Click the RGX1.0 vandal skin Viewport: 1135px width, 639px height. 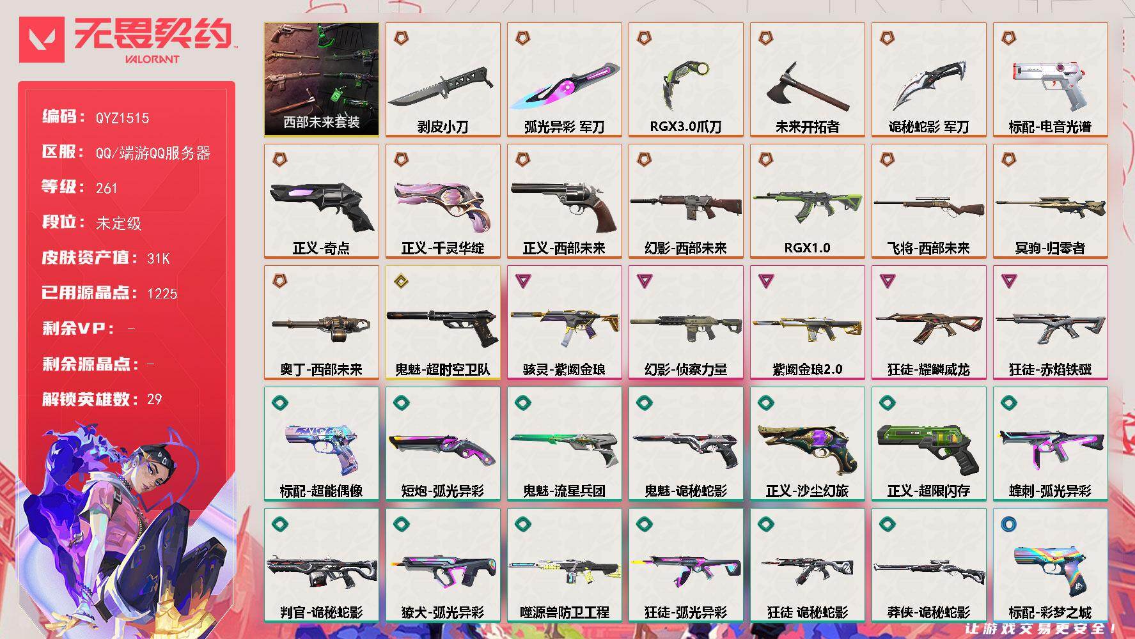pyautogui.click(x=808, y=201)
